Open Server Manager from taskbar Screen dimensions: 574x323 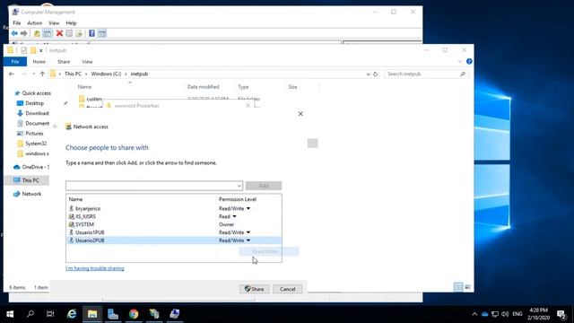[x=113, y=314]
